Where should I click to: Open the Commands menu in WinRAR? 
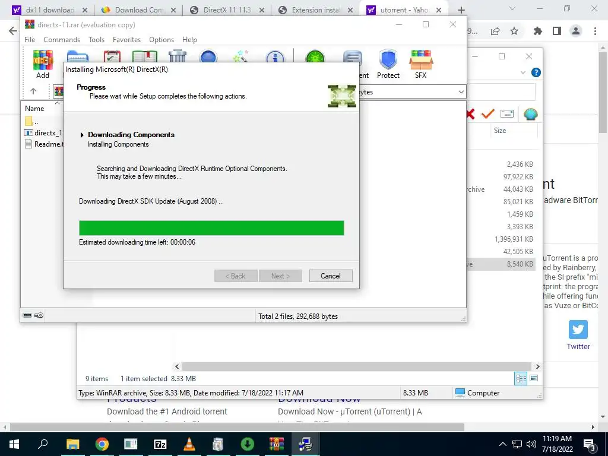tap(62, 40)
